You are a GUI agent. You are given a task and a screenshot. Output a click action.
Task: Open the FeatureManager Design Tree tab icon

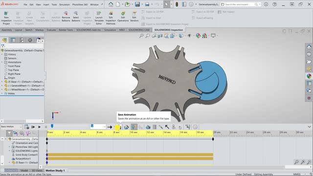pos(4,40)
